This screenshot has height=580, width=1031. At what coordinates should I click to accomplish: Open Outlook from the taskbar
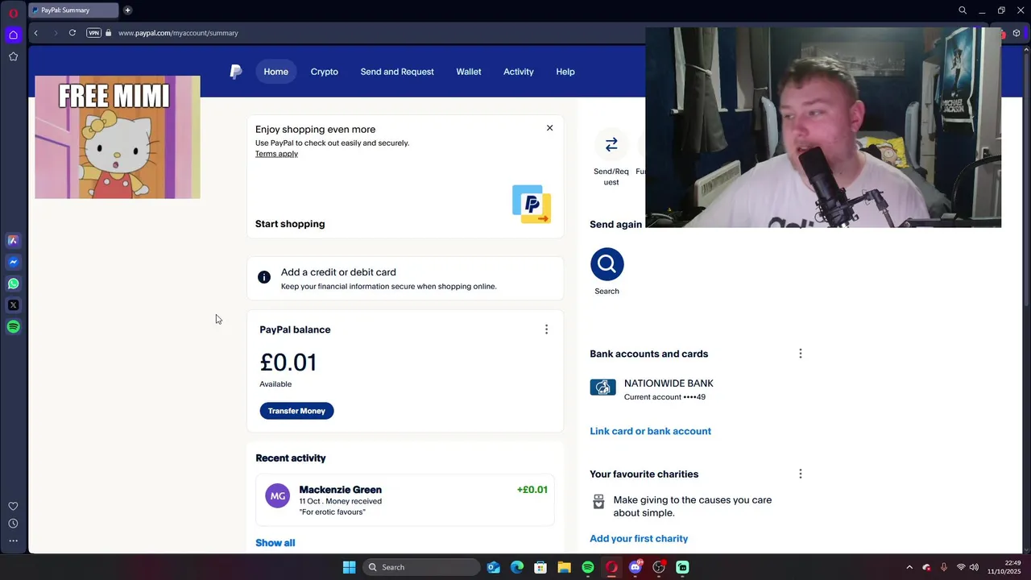click(x=494, y=567)
